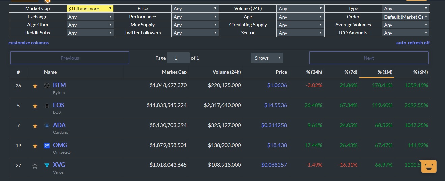445x181 pixels.
Task: Toggle the OMG OmiseGO favorite star
Action: click(x=35, y=146)
